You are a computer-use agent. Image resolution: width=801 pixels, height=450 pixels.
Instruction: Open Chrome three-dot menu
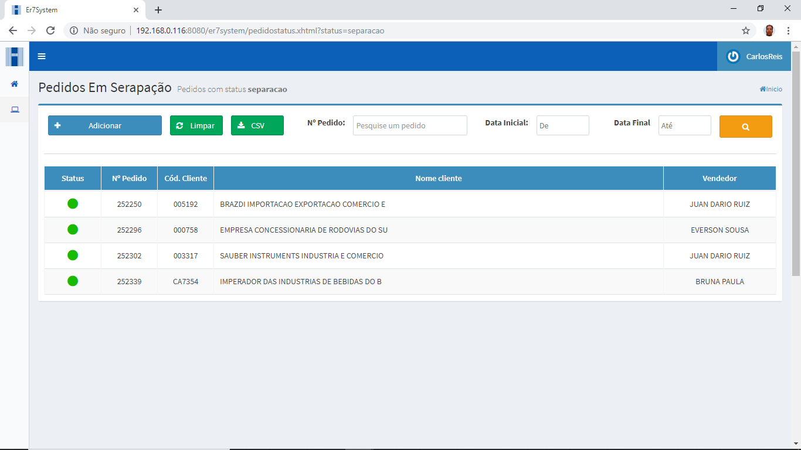click(x=789, y=30)
